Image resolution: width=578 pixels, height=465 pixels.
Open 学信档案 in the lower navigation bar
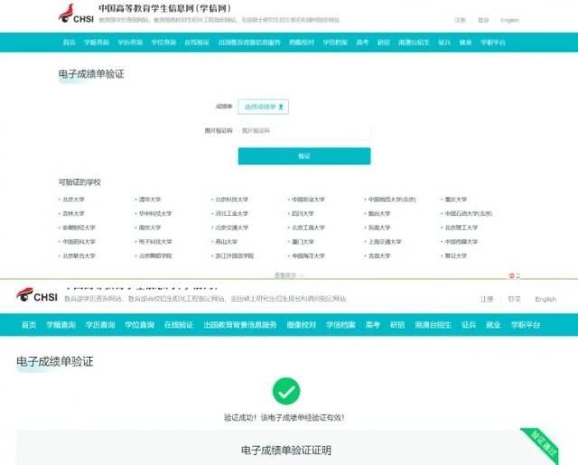point(340,325)
